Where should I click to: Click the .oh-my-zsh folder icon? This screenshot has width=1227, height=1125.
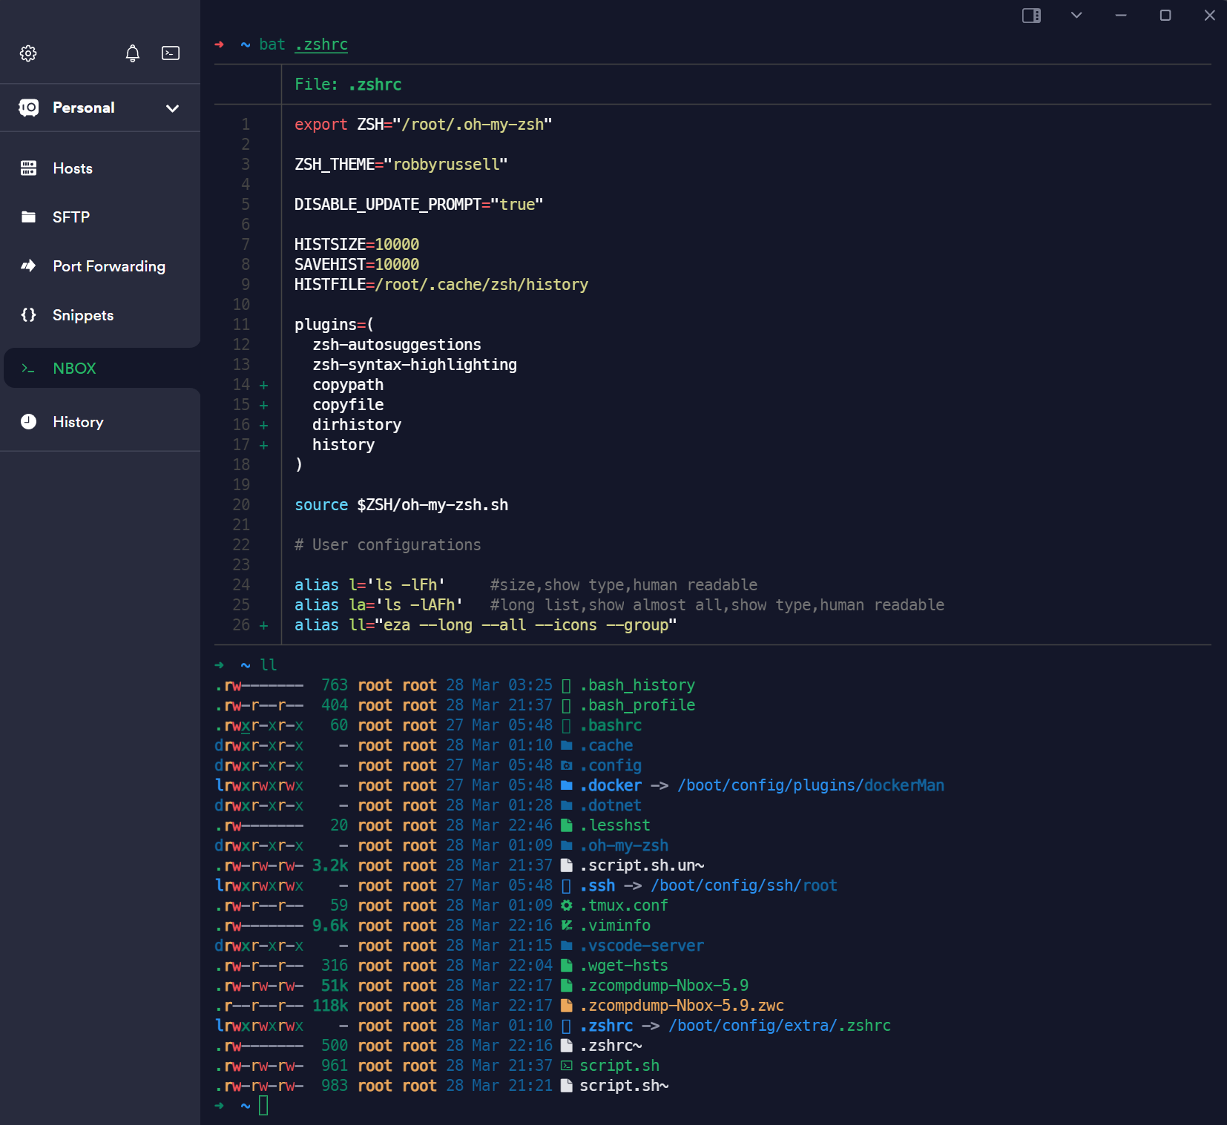567,845
